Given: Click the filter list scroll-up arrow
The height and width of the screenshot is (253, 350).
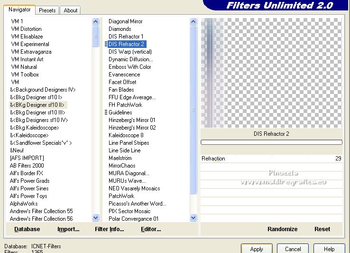Looking at the screenshot, I should click(193, 21).
